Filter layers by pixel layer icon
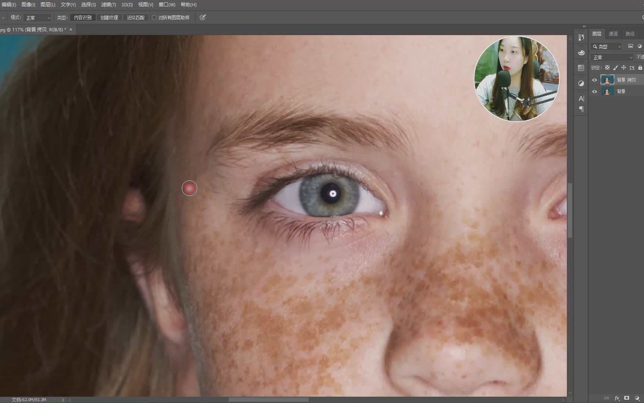The image size is (644, 403). point(631,46)
